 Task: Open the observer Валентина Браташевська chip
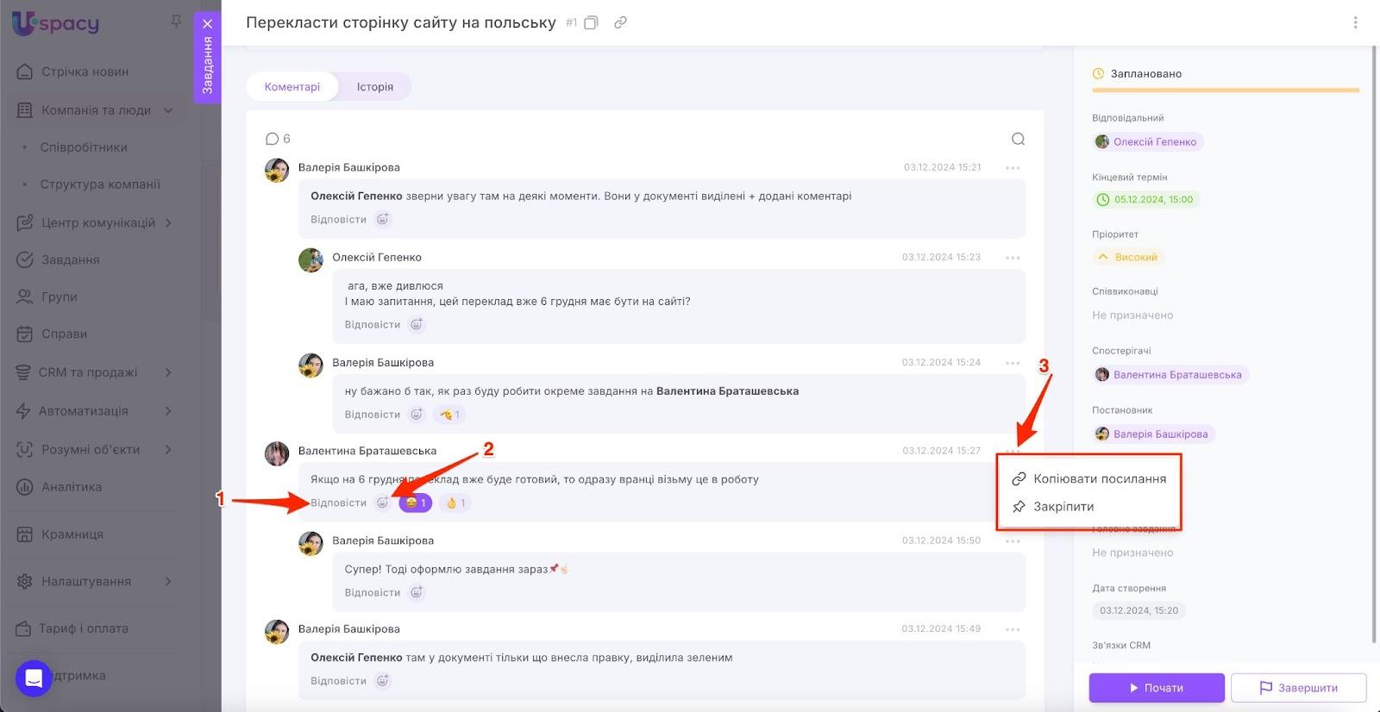(x=1170, y=375)
